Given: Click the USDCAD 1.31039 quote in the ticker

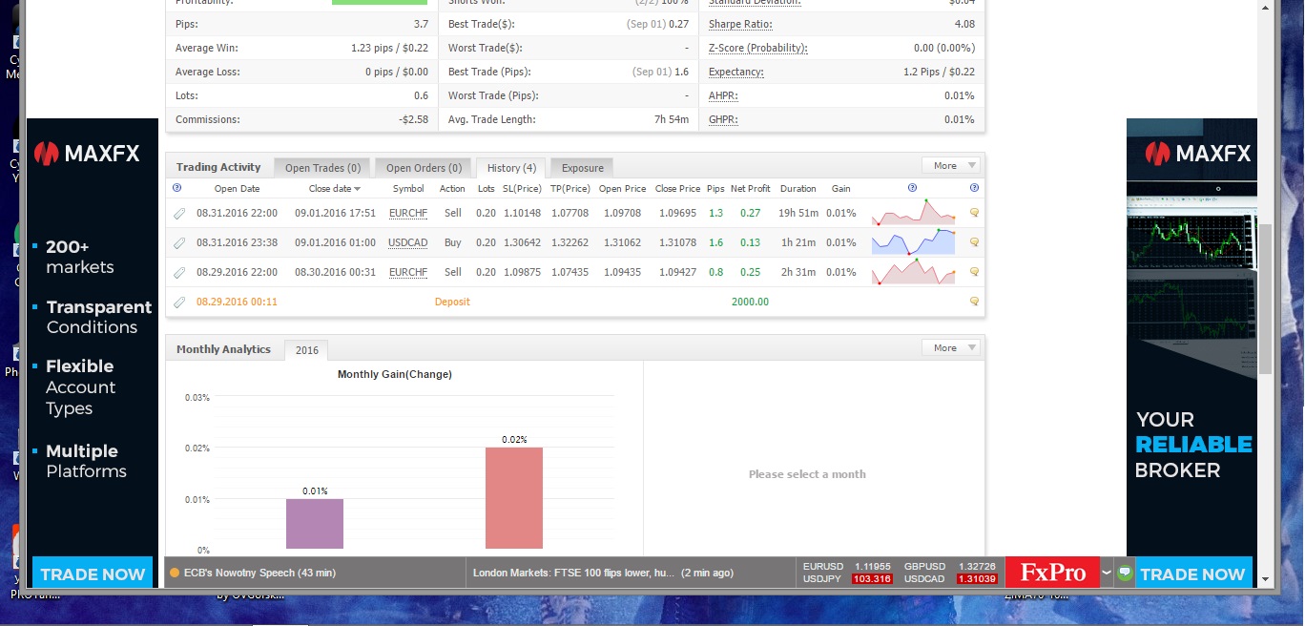Looking at the screenshot, I should (950, 579).
